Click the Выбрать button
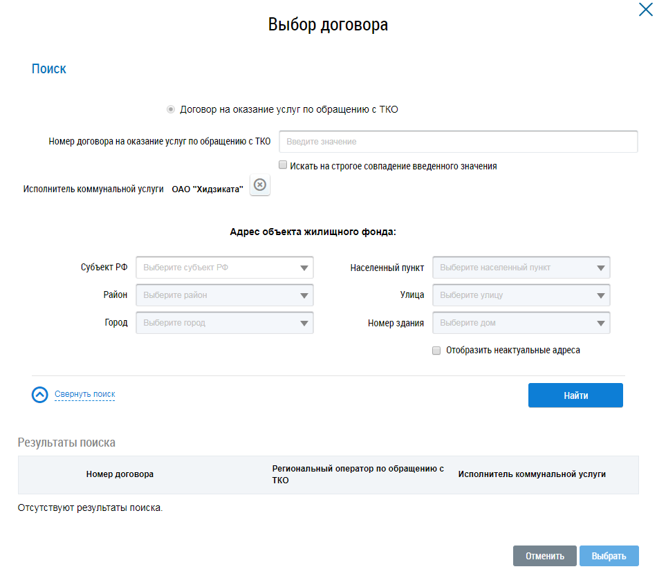657x578 pixels. pos(609,556)
